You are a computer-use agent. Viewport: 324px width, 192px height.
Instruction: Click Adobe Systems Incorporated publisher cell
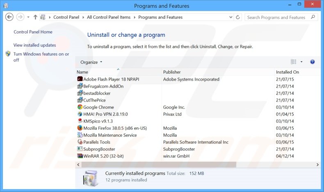(191, 79)
